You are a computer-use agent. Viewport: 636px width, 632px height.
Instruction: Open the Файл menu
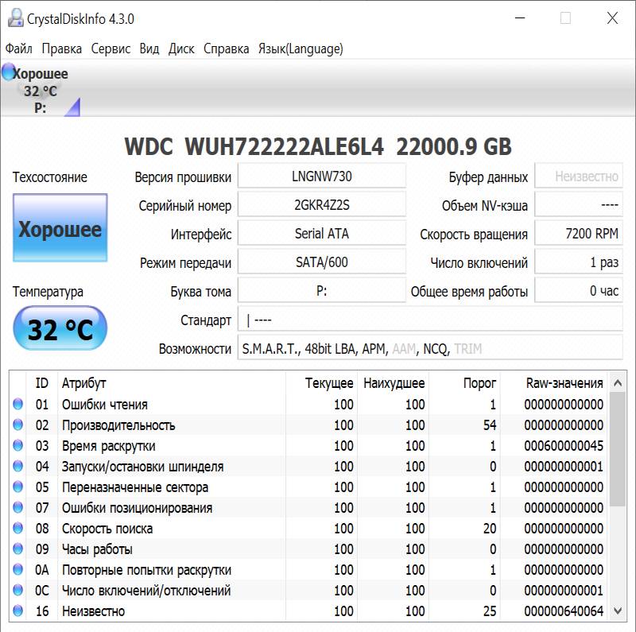point(18,48)
